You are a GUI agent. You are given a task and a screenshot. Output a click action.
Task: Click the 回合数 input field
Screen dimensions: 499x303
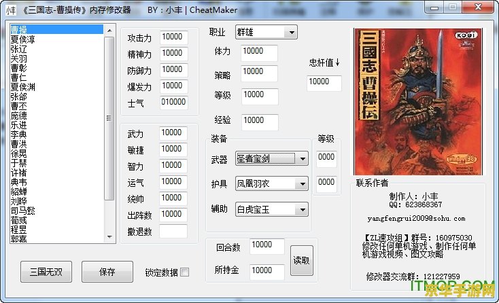click(266, 247)
